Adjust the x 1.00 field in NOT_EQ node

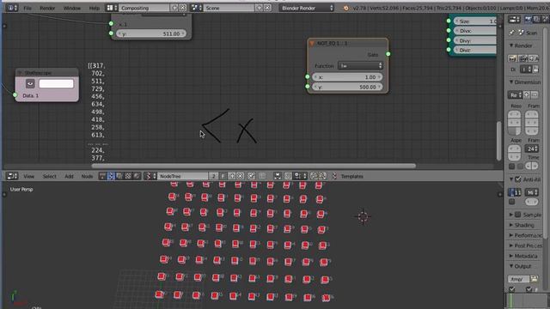click(346, 77)
